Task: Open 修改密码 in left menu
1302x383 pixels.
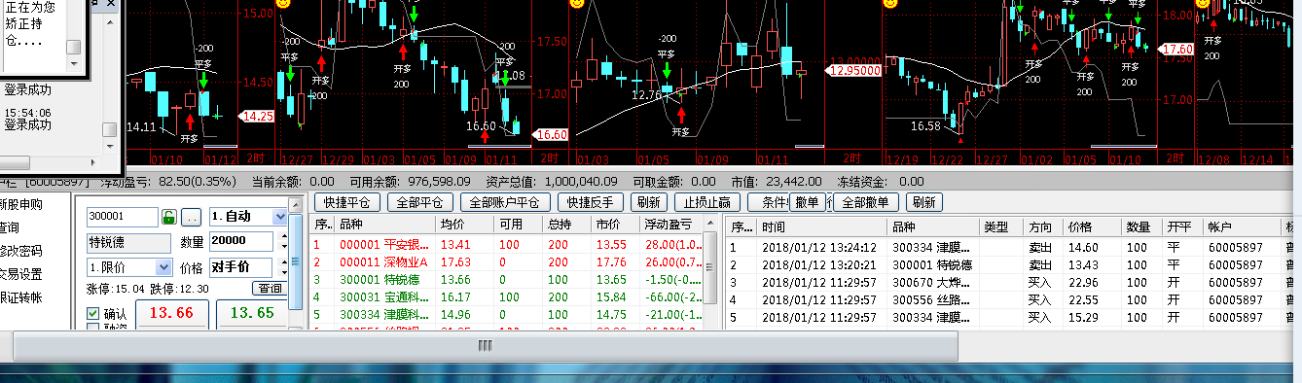Action: click(20, 251)
